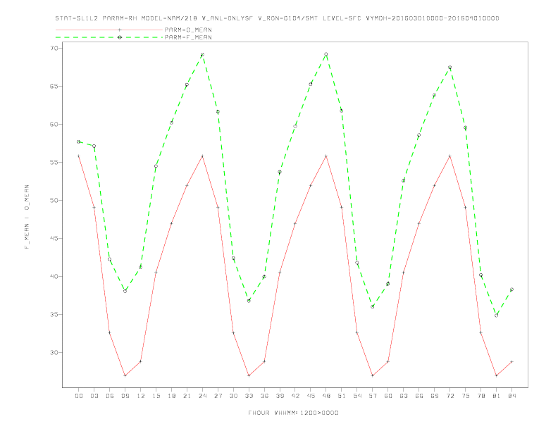Click x-axis forecast hour label 39
This screenshot has width=558, height=431.
(x=280, y=396)
